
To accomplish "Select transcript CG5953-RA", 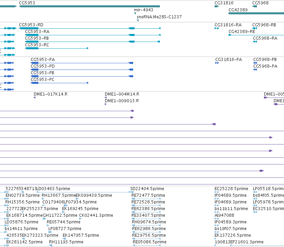I will [37, 31].
